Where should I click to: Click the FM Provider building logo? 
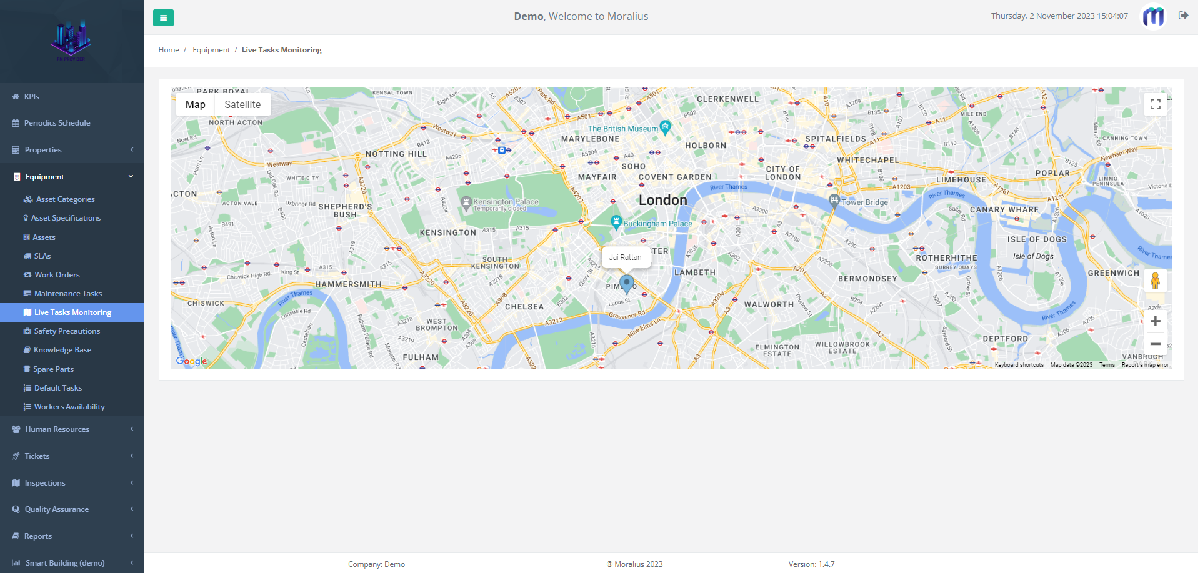71,41
